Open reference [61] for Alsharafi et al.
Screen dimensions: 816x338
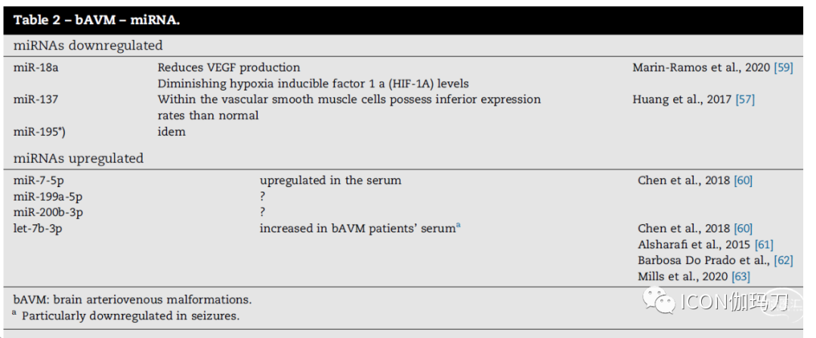[763, 244]
